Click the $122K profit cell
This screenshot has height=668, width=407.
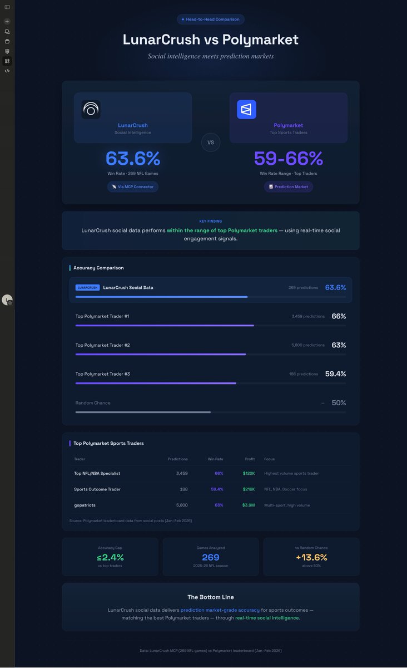tap(249, 474)
